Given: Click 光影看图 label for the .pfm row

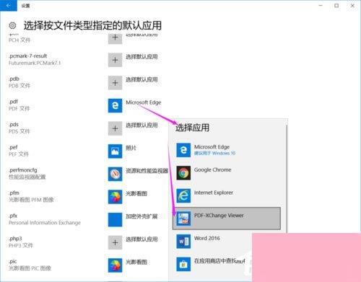Looking at the screenshot, I should point(136,193).
